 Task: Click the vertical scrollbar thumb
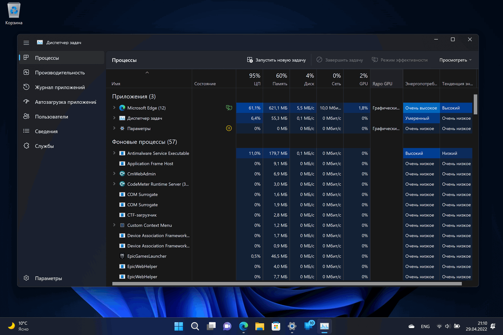tap(476, 105)
